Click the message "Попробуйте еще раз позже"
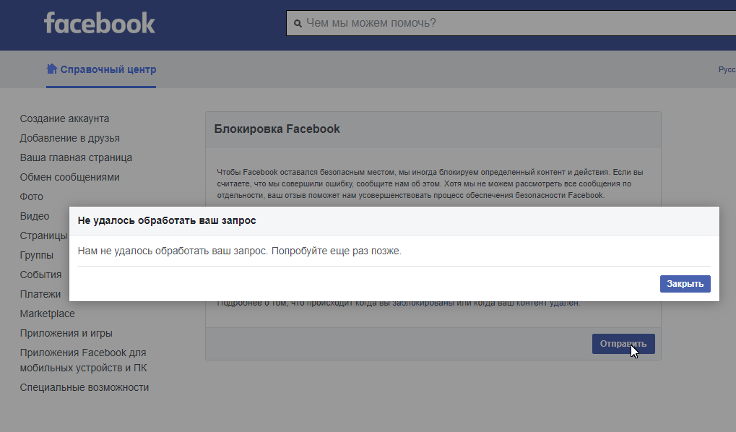 (336, 251)
